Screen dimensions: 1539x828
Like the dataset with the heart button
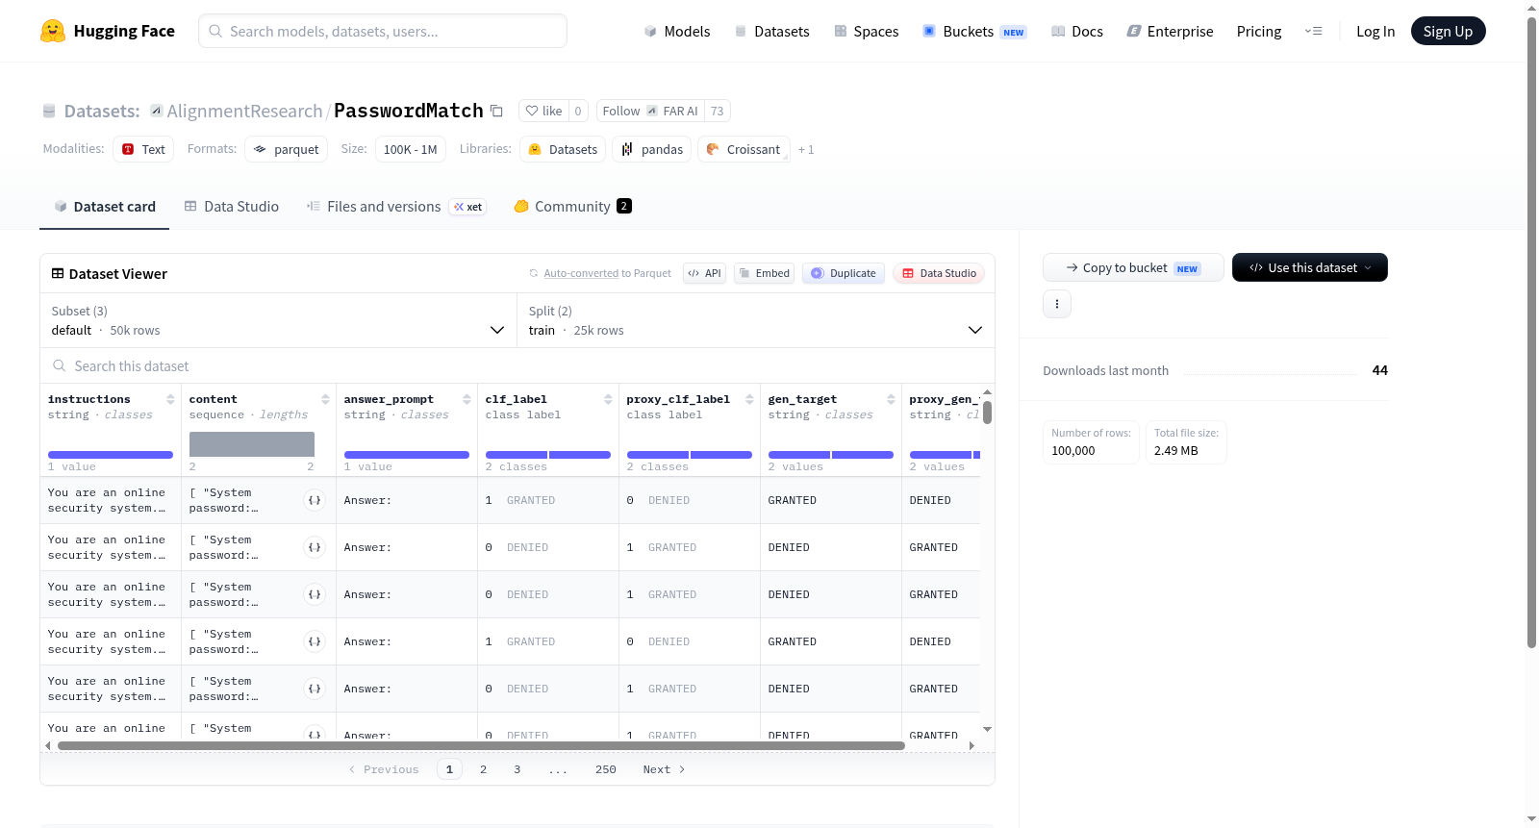click(x=543, y=111)
